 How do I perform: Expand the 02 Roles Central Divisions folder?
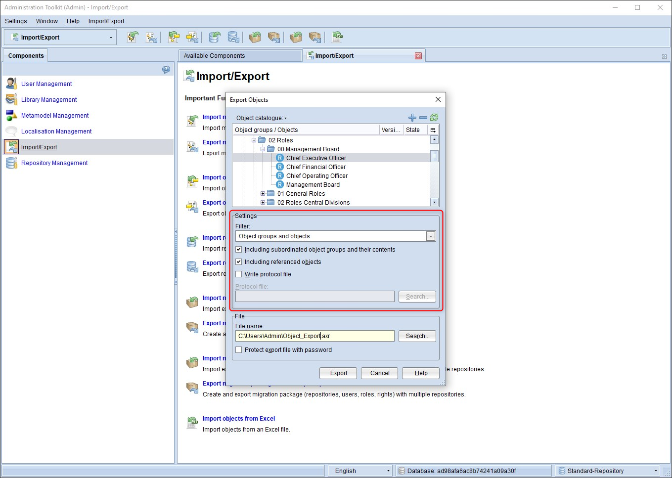263,203
